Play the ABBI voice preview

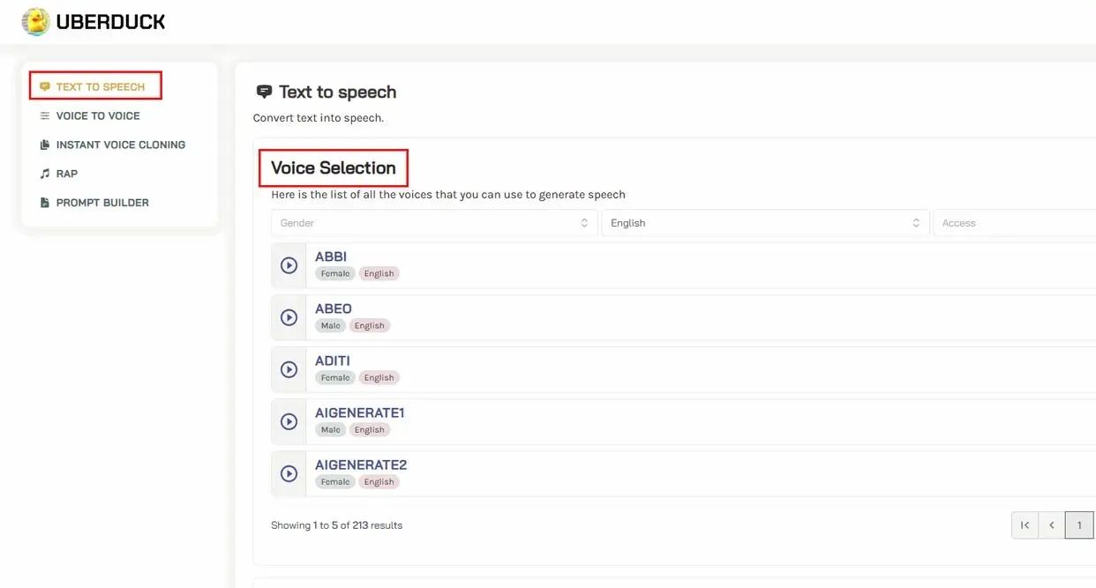[289, 264]
